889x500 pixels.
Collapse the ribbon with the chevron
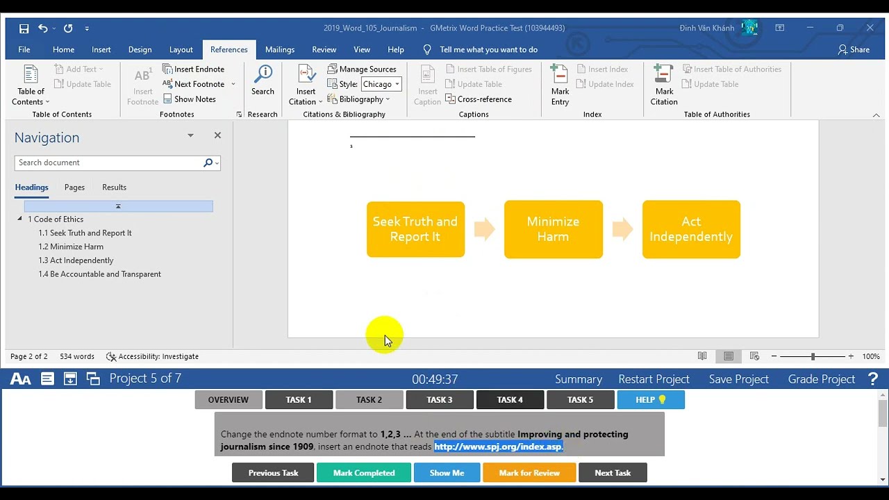point(876,115)
